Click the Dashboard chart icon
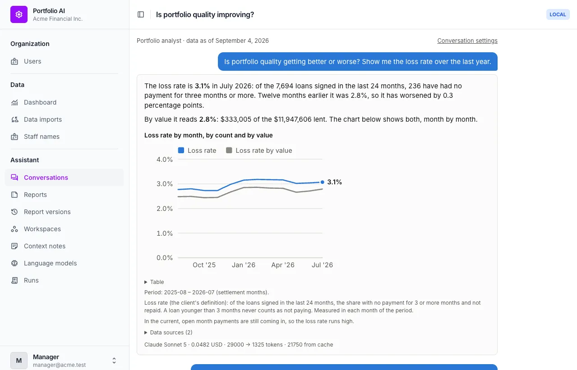577x370 pixels. (x=14, y=102)
